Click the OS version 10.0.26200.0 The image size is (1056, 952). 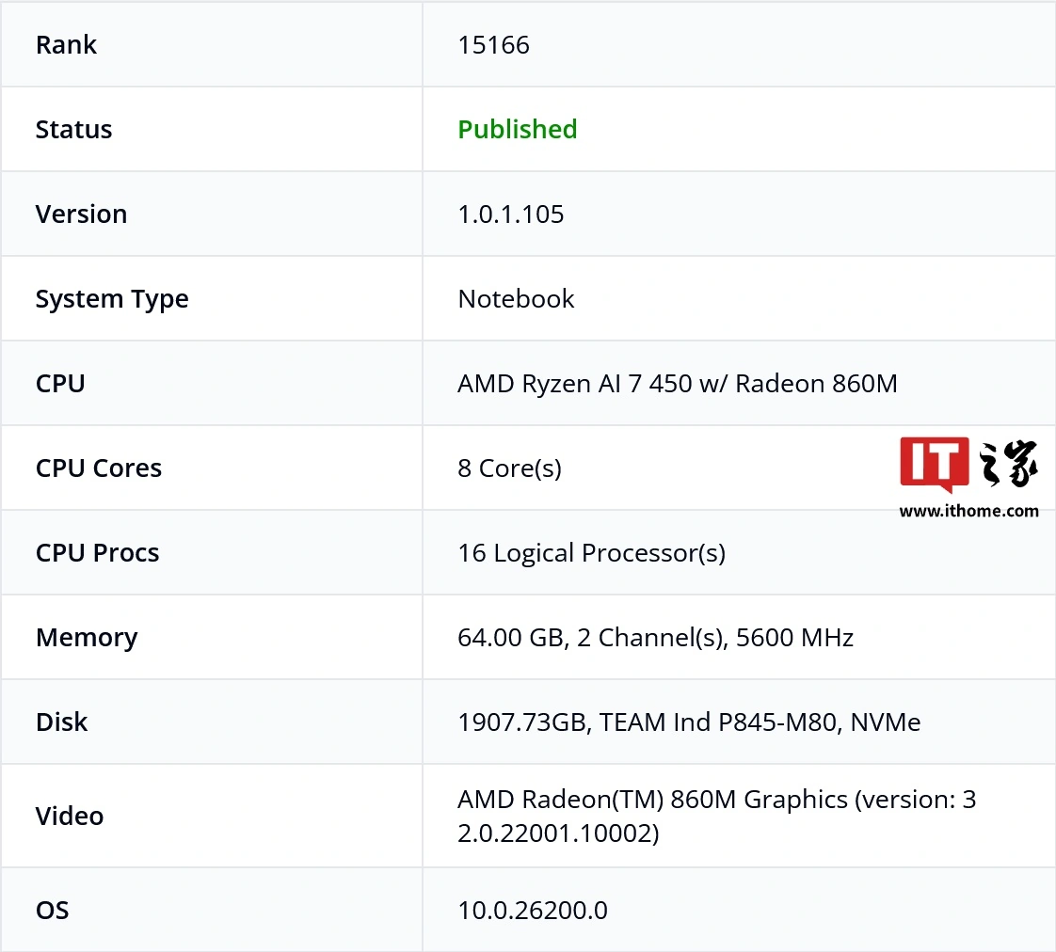[533, 911]
